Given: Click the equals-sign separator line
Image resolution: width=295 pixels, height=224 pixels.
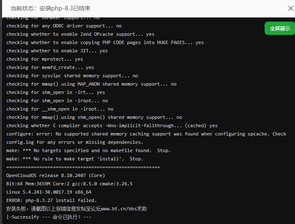Looking at the screenshot, I should click(x=83, y=167).
